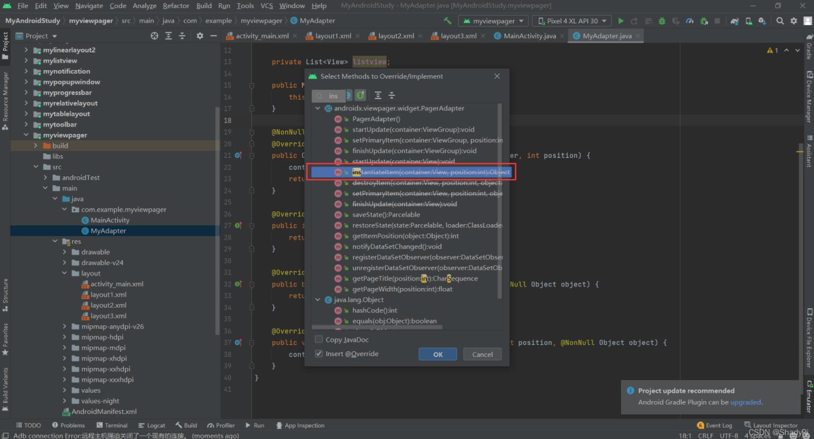This screenshot has height=439, width=814.
Task: Open the Refactor menu
Action: tap(176, 6)
